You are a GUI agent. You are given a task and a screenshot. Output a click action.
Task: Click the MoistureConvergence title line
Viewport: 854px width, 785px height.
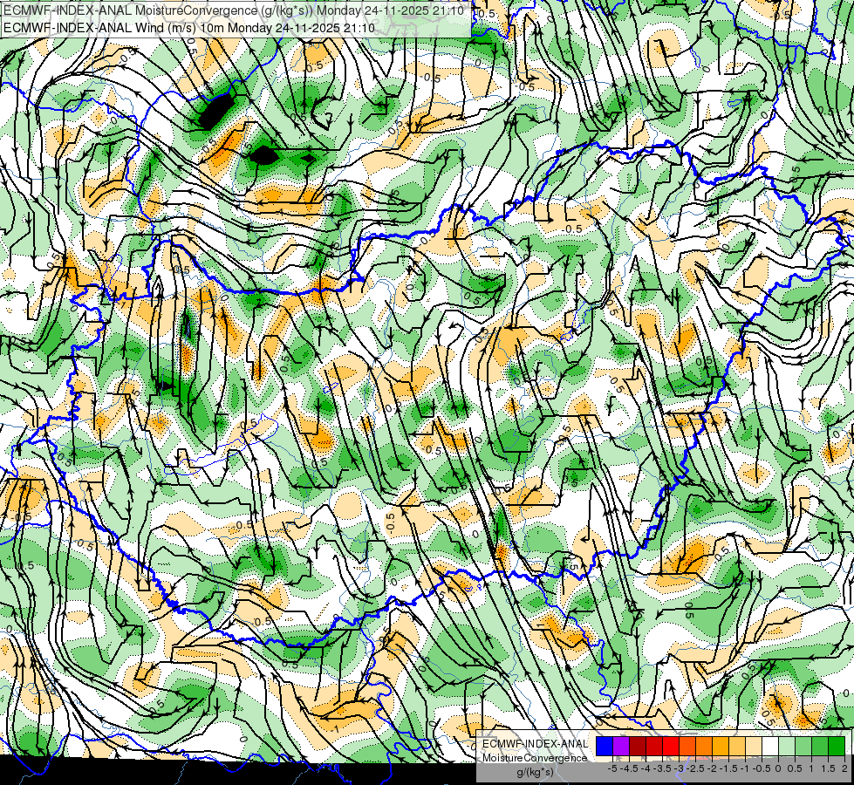coord(234,10)
